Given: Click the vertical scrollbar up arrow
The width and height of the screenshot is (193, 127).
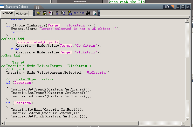Looking at the screenshot, I should coord(187,21).
